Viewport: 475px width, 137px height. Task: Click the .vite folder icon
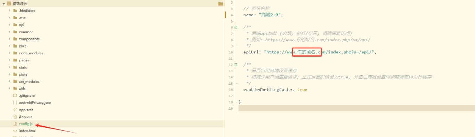(15, 18)
